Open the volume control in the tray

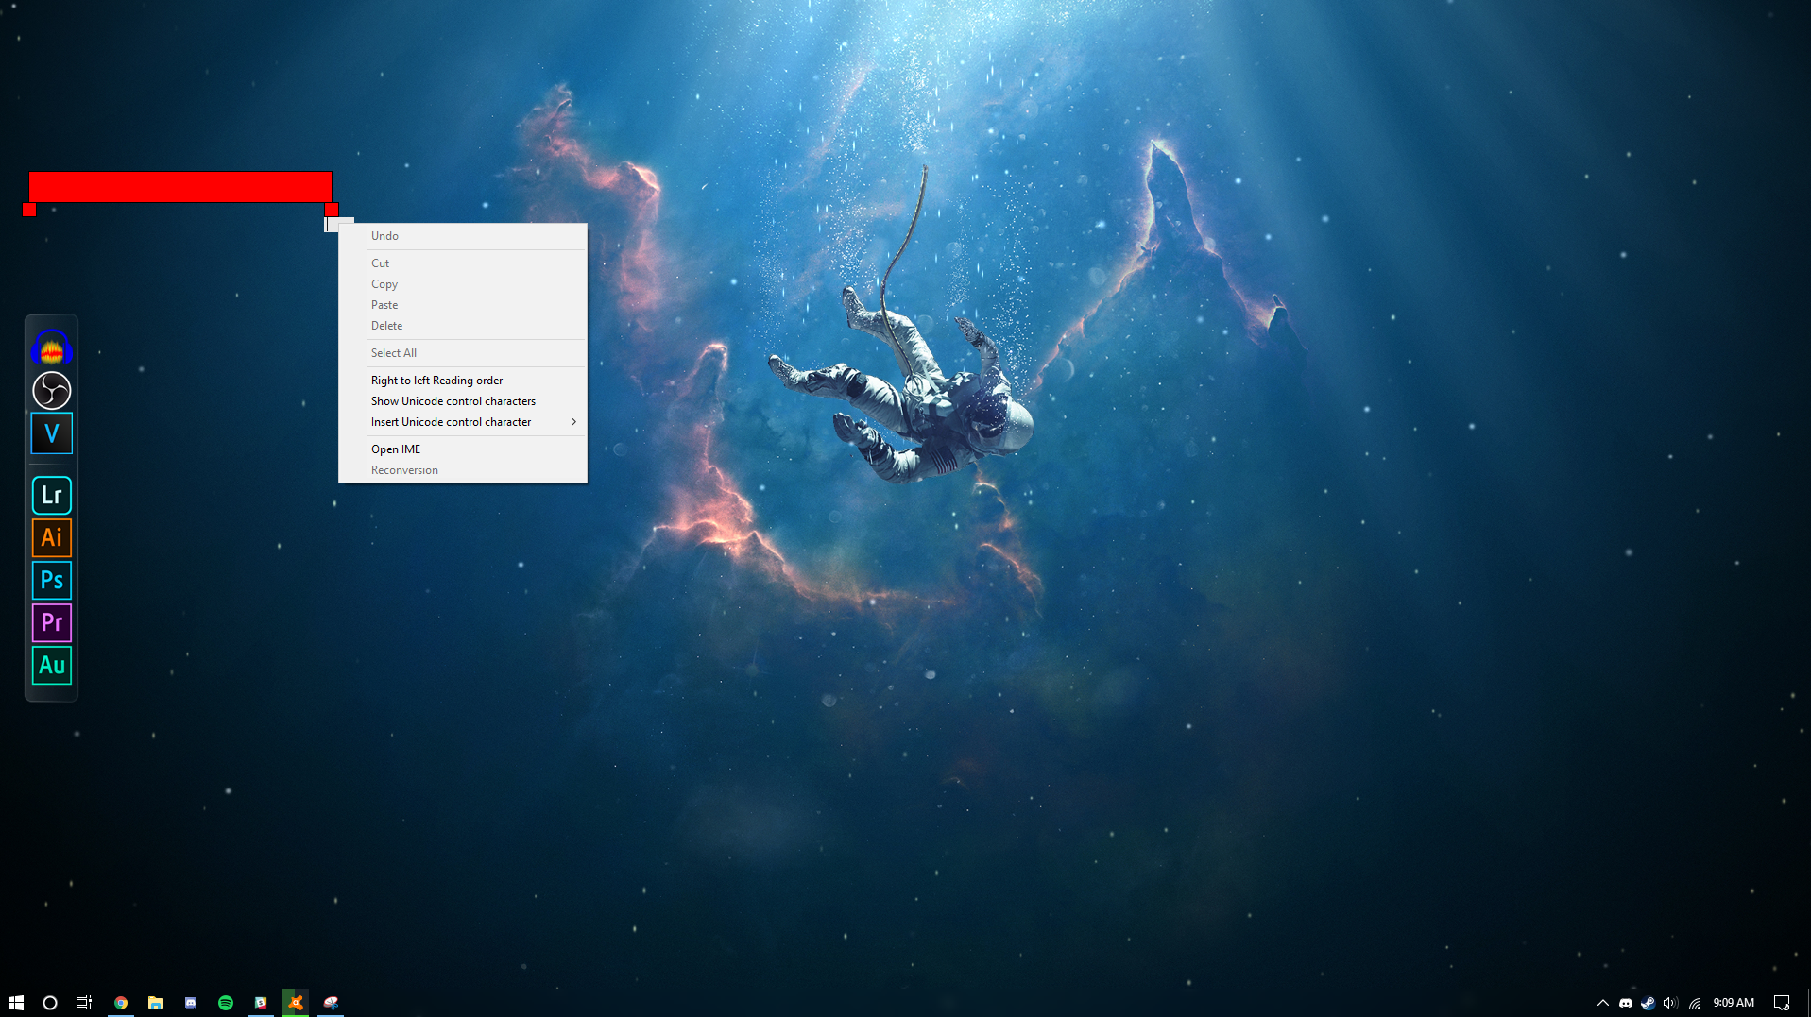coord(1670,1003)
